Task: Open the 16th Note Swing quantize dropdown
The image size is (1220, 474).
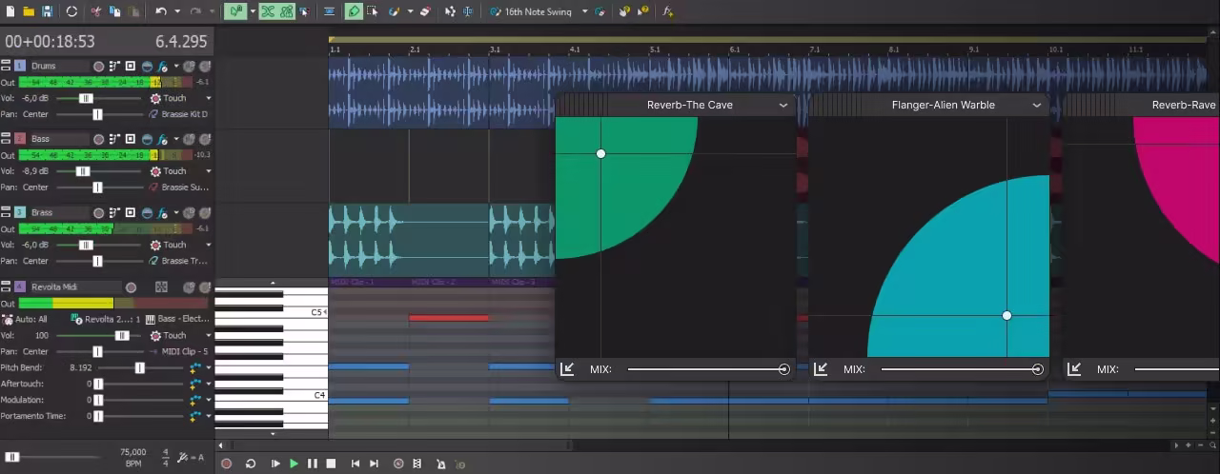Action: click(584, 11)
